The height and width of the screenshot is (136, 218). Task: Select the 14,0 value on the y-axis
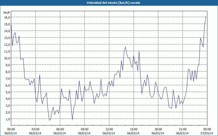point(7,31)
